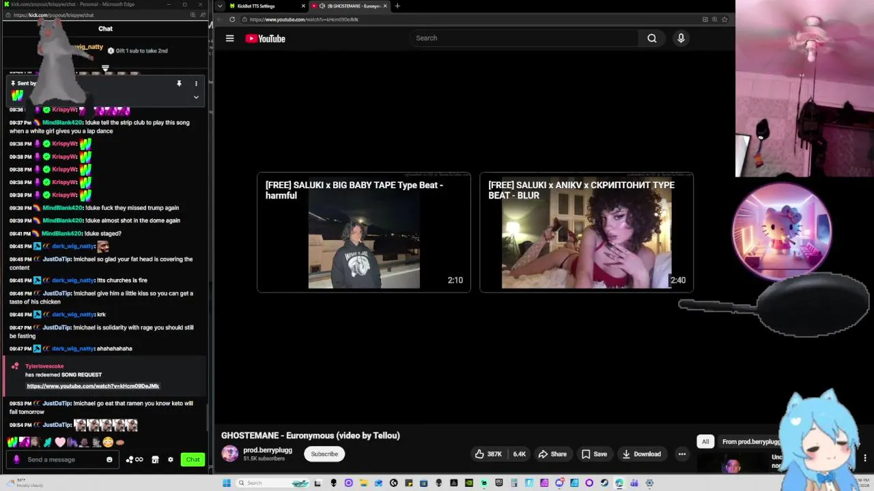874x491 pixels.
Task: Open the Kick chat shop icon
Action: click(x=155, y=460)
